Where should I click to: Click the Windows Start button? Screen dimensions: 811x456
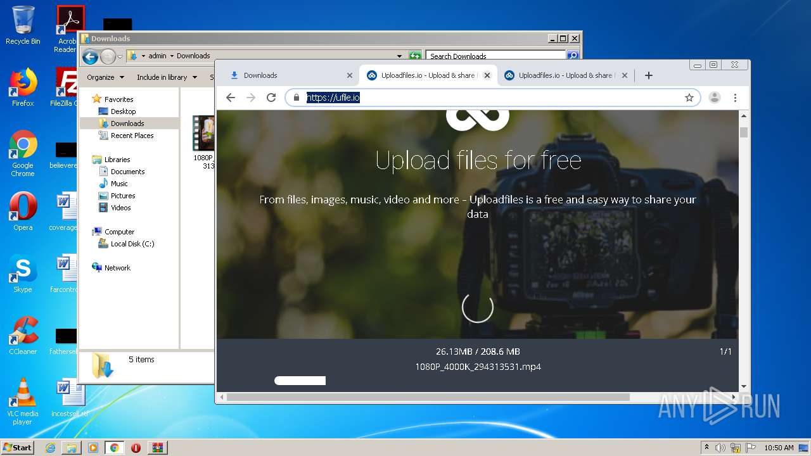[17, 447]
